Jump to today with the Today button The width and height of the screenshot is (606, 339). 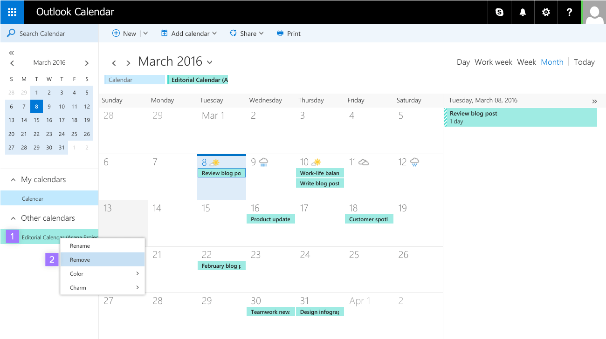584,61
